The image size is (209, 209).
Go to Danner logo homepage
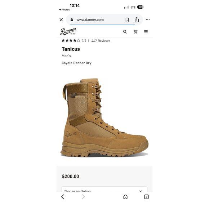pyautogui.click(x=68, y=31)
